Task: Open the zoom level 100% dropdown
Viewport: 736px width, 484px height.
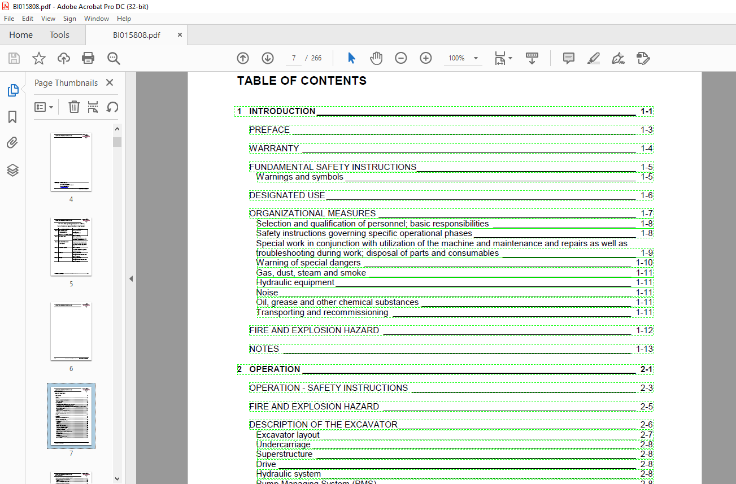Action: click(476, 58)
